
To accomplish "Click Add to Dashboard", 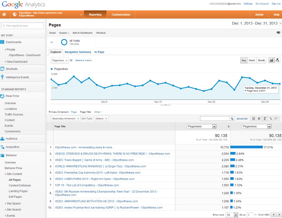I will pyautogui.click(x=82, y=33).
